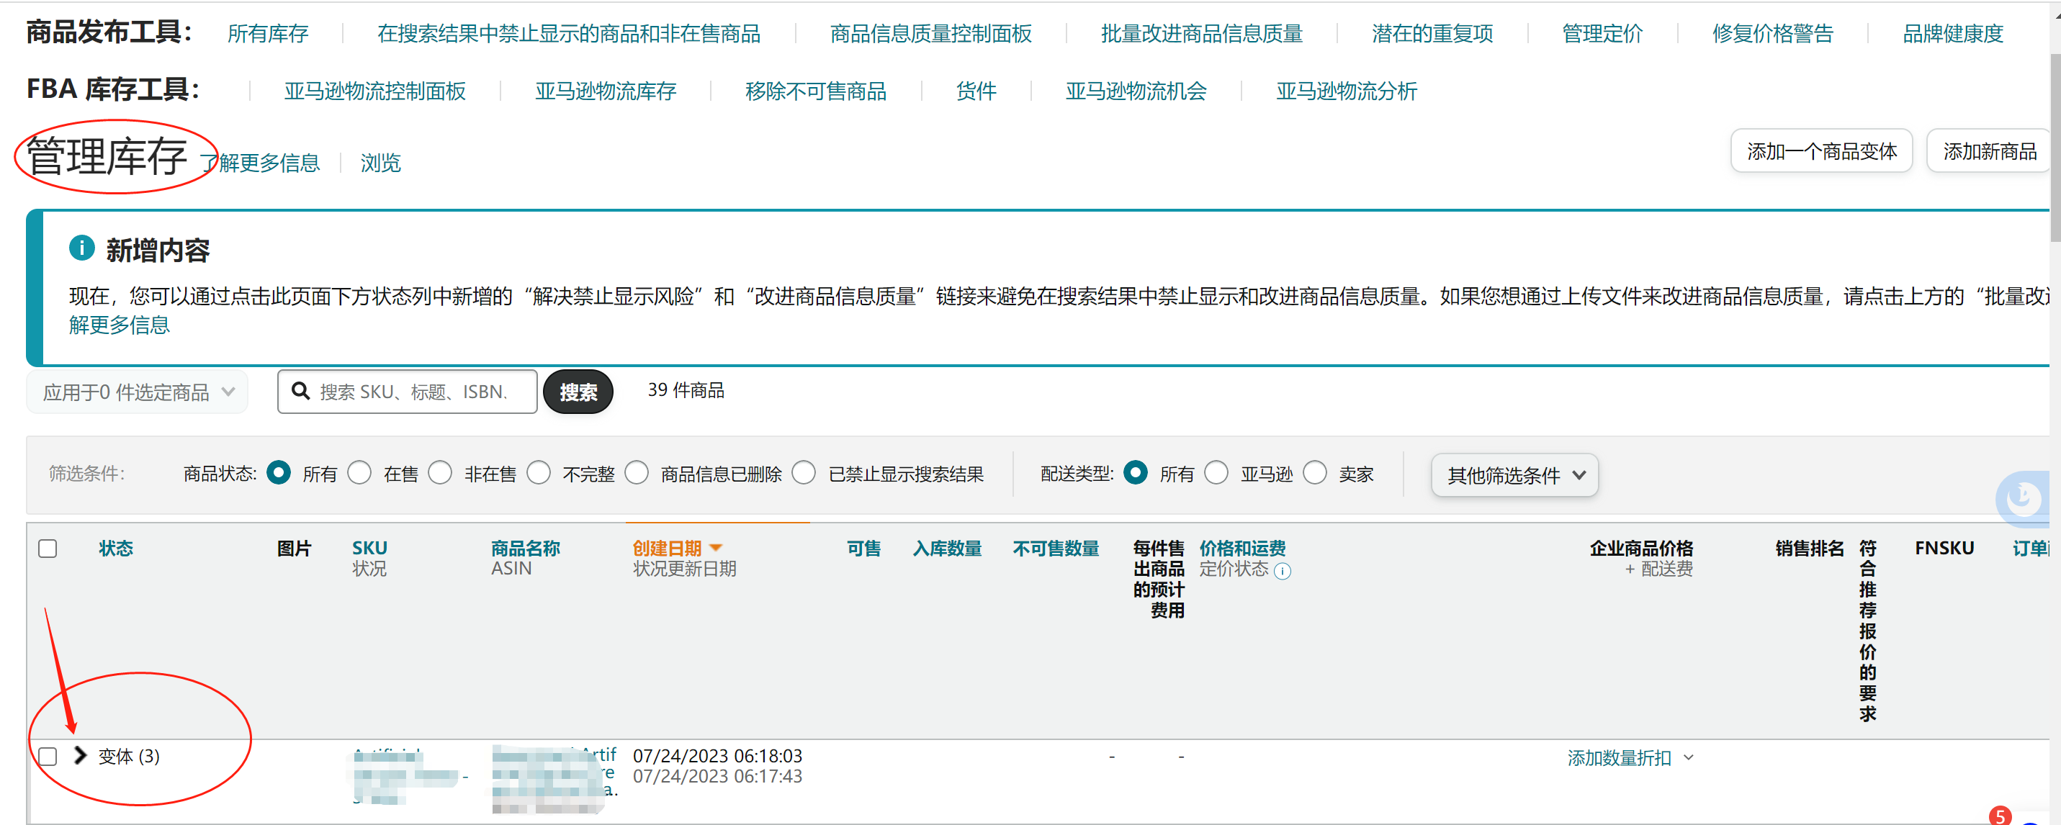This screenshot has width=2061, height=825.
Task: Click the info icon next to 定价状态
Action: point(1282,571)
